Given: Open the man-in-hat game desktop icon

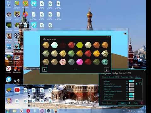Looking at the screenshot, I should click(9, 37).
